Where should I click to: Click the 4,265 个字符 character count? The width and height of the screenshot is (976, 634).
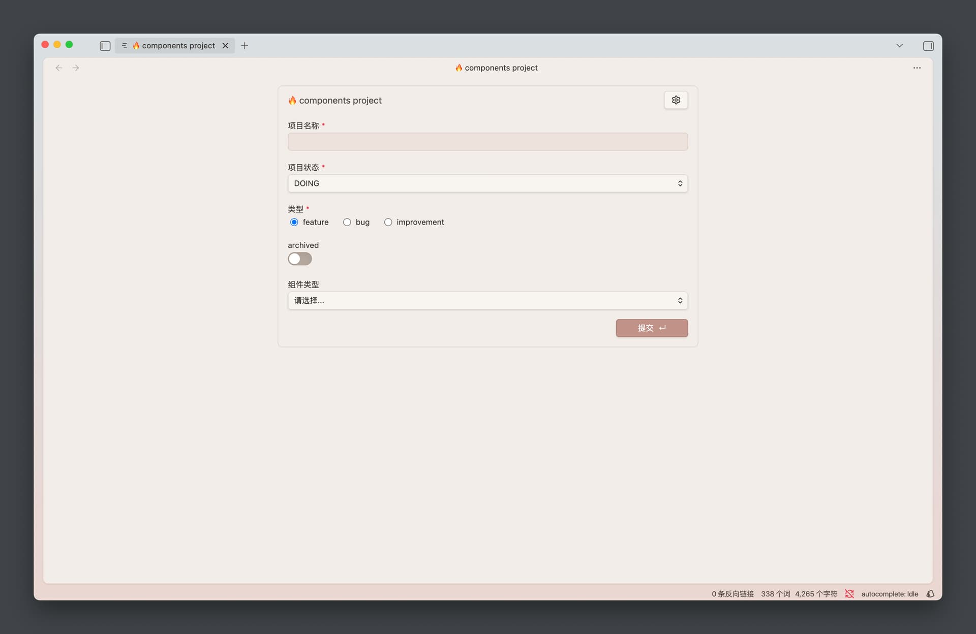816,594
